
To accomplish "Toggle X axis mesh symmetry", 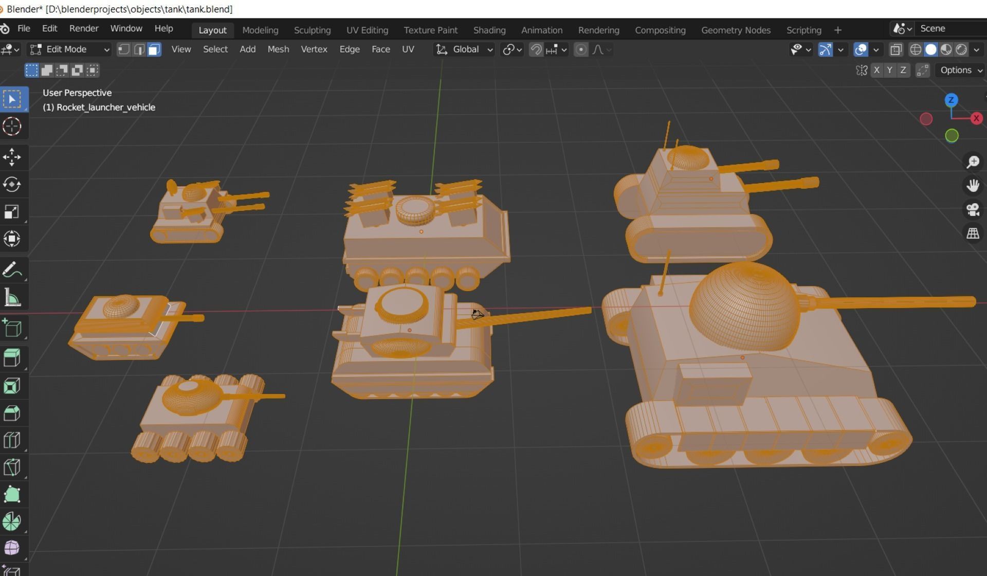I will [x=876, y=70].
